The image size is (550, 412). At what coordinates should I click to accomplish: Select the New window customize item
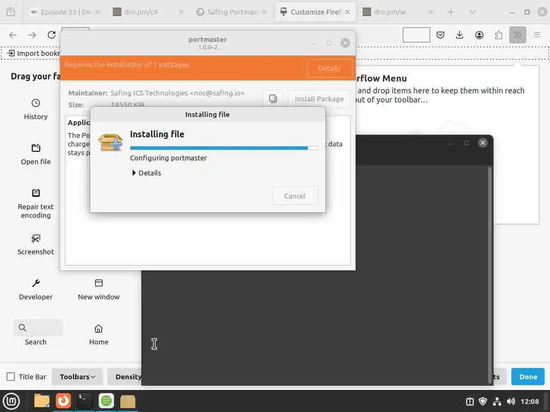coord(99,290)
